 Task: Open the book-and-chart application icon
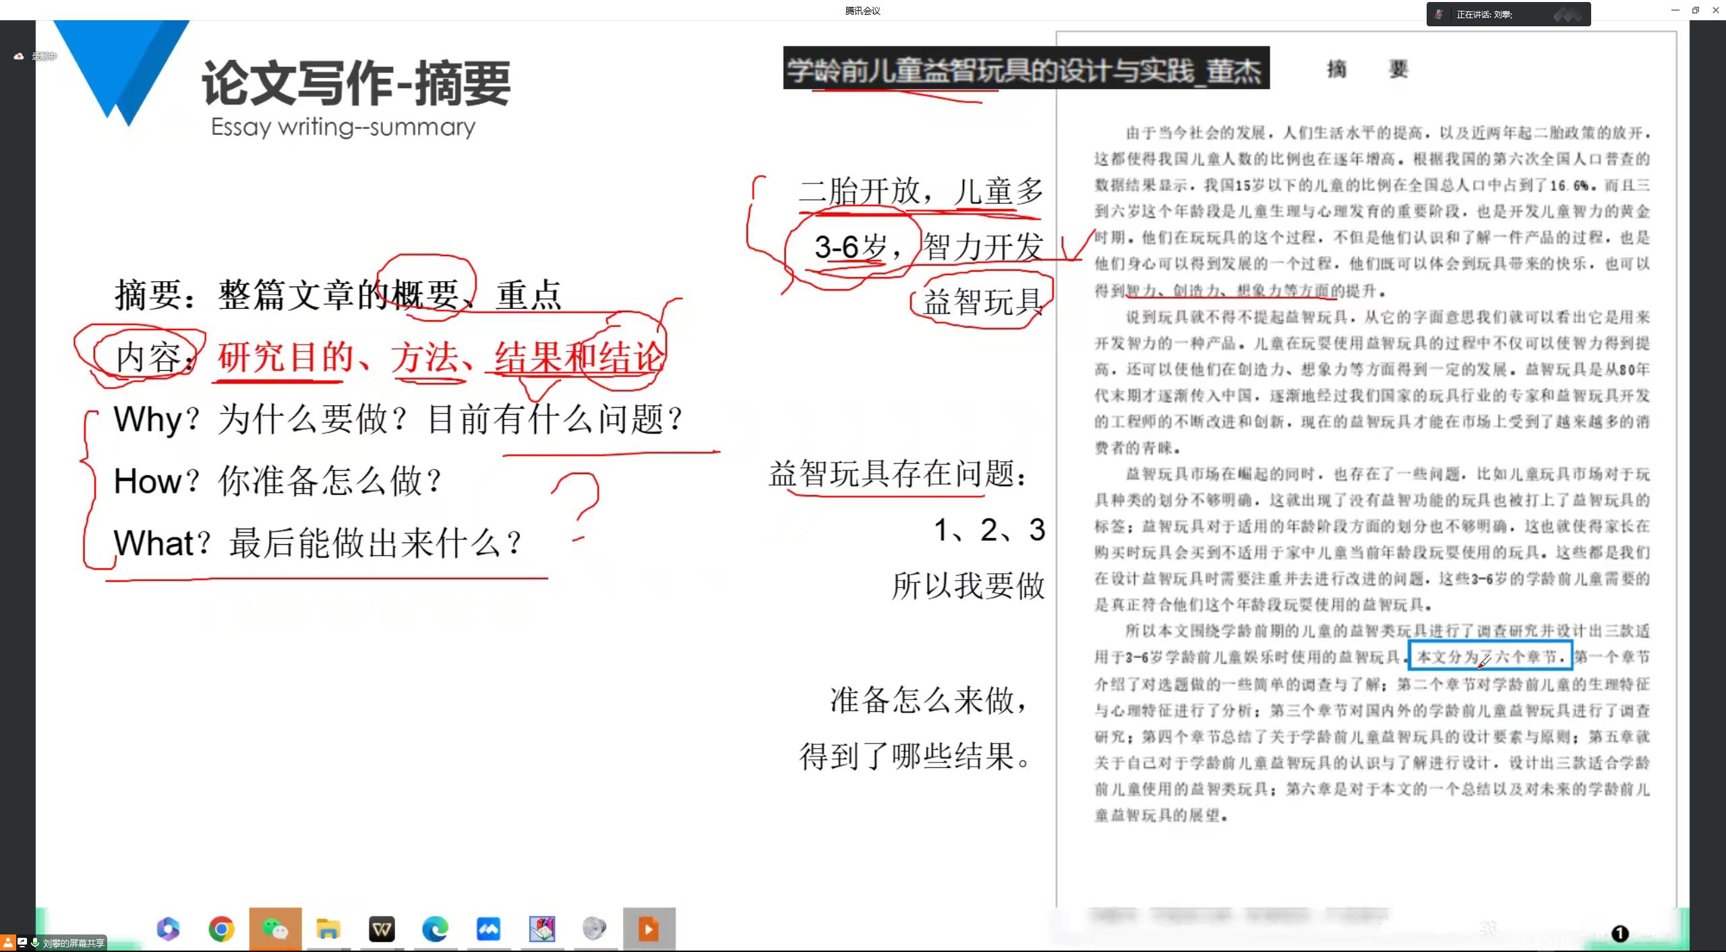click(541, 930)
